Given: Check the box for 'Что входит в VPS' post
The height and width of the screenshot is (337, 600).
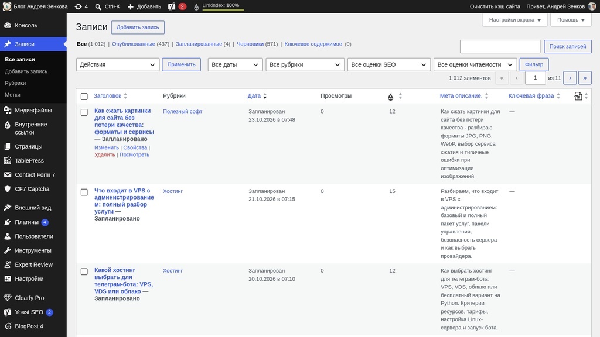Looking at the screenshot, I should pyautogui.click(x=84, y=192).
